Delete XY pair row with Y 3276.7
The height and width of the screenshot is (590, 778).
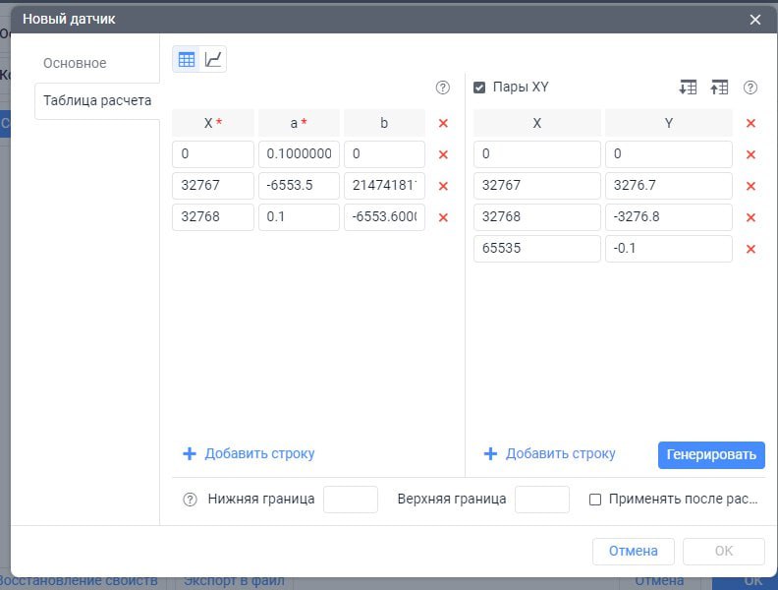click(750, 186)
